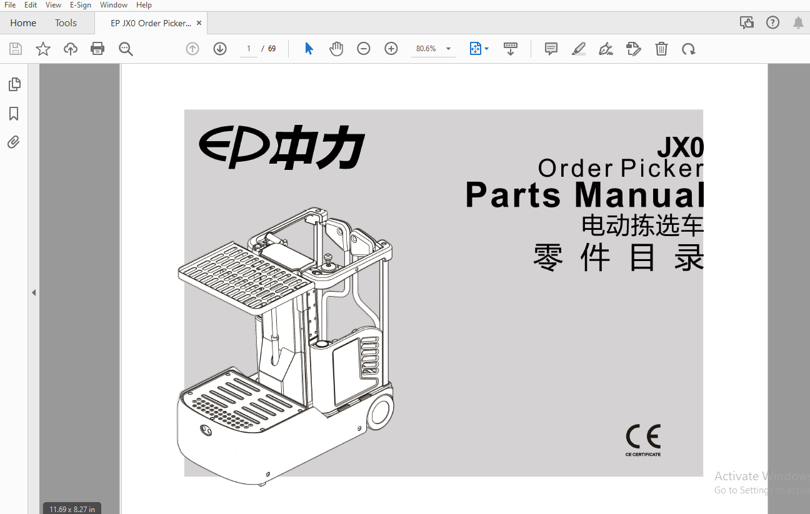Image resolution: width=810 pixels, height=514 pixels.
Task: Rotate the page clockwise
Action: (x=689, y=49)
